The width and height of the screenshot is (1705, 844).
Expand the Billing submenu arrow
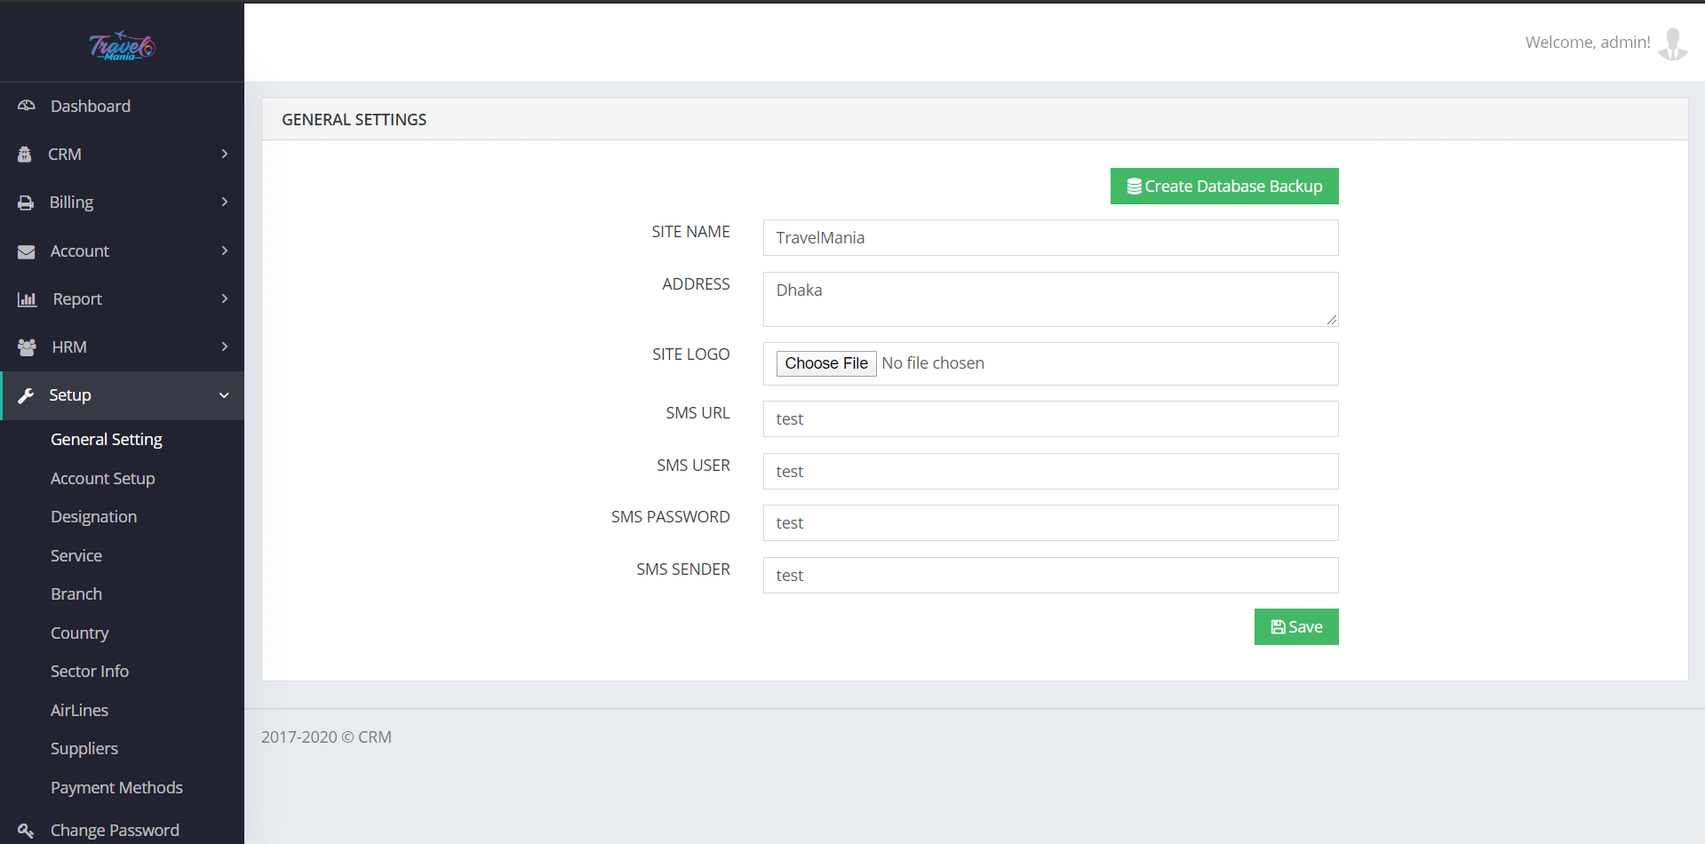225,202
